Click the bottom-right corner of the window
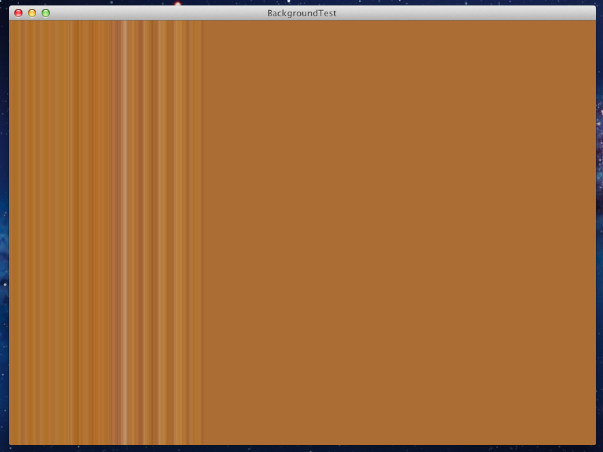Screen dimensions: 603x452 [x=594, y=443]
